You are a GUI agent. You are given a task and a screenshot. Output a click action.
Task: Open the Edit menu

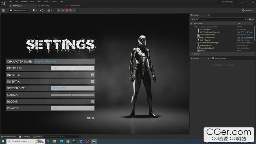coord(16,1)
